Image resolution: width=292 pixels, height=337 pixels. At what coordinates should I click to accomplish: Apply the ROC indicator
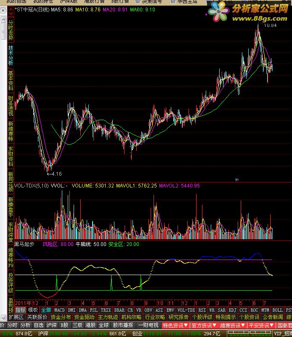[254, 310]
